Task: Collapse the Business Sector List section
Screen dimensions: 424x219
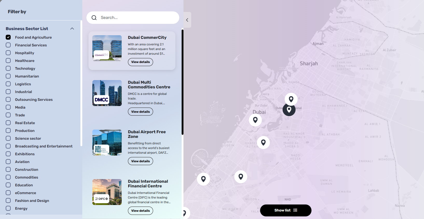Action: tap(72, 29)
